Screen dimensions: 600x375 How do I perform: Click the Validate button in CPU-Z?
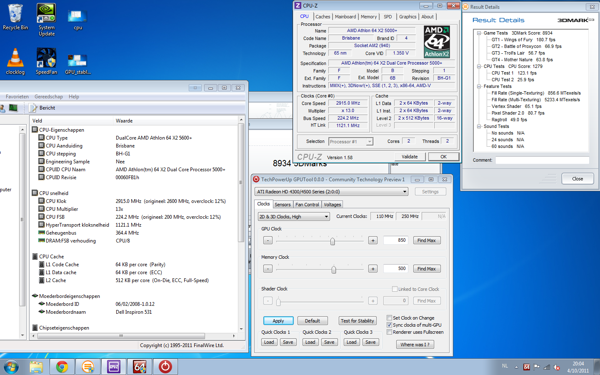(x=410, y=157)
